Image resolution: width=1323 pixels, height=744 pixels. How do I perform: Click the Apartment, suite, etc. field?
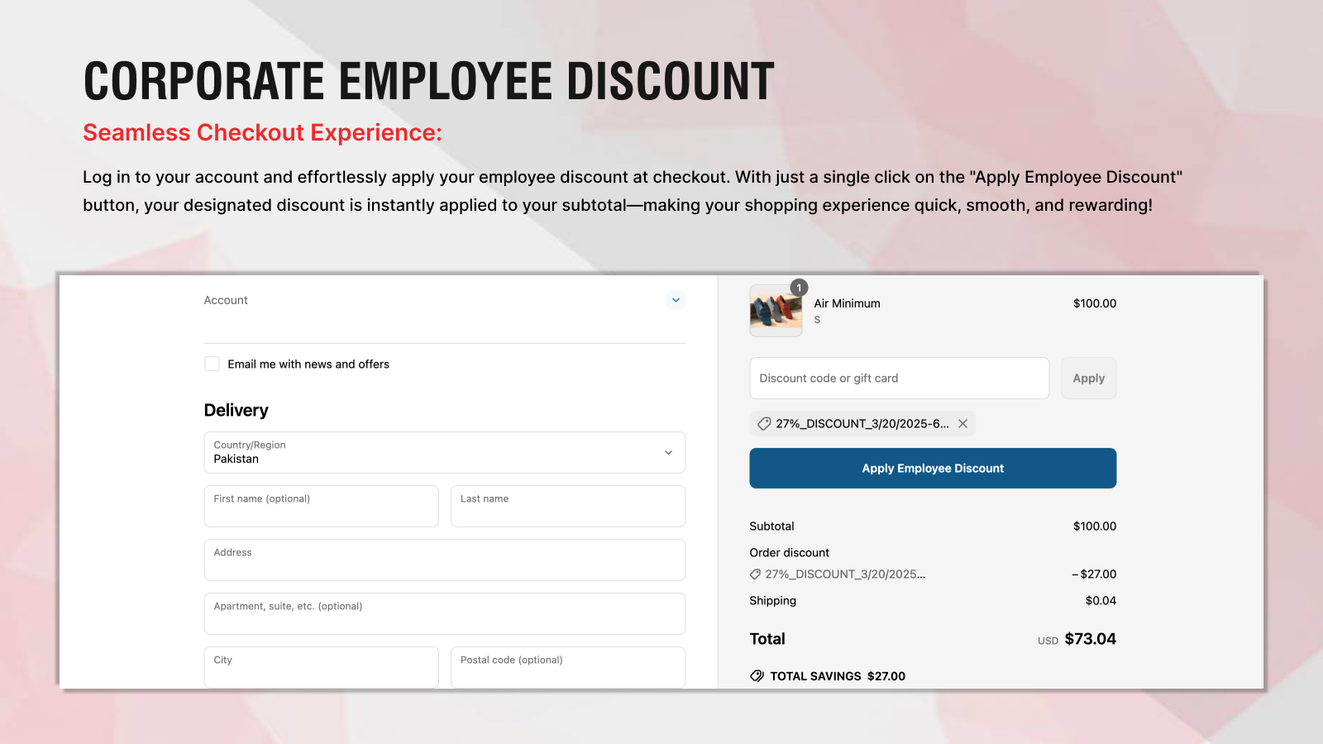click(445, 613)
